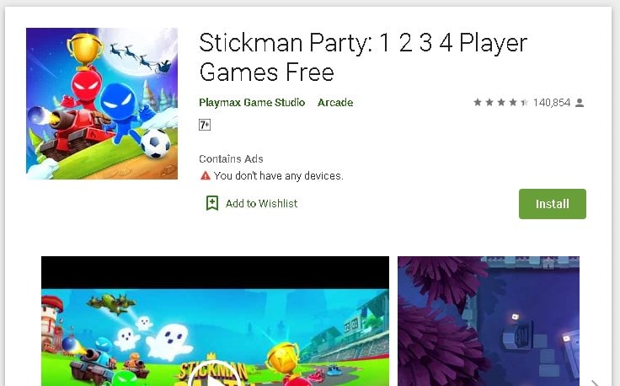This screenshot has width=620, height=386.
Task: Click the trailer video thumbnail image
Action: pos(215,337)
